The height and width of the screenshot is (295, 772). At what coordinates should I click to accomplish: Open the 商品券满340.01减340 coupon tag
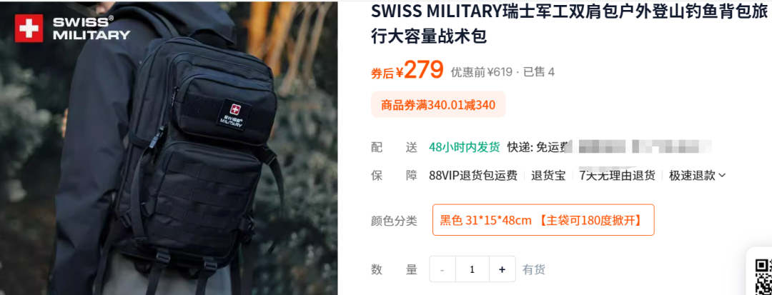(x=438, y=105)
